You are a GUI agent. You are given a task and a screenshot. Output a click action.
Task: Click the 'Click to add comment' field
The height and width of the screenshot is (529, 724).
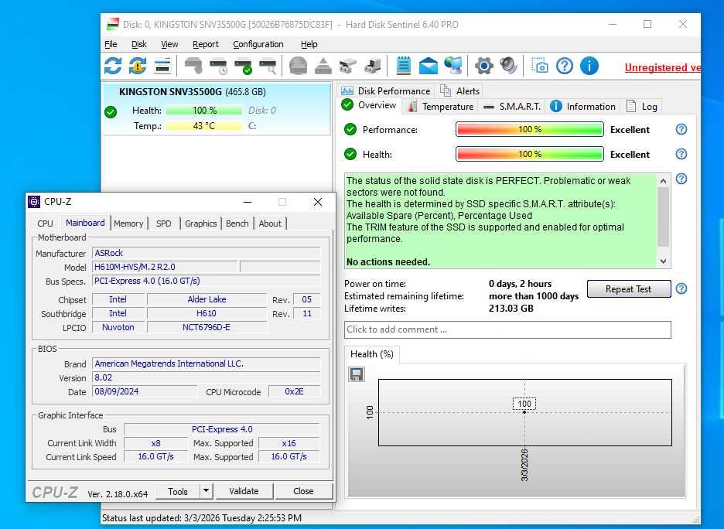click(507, 329)
